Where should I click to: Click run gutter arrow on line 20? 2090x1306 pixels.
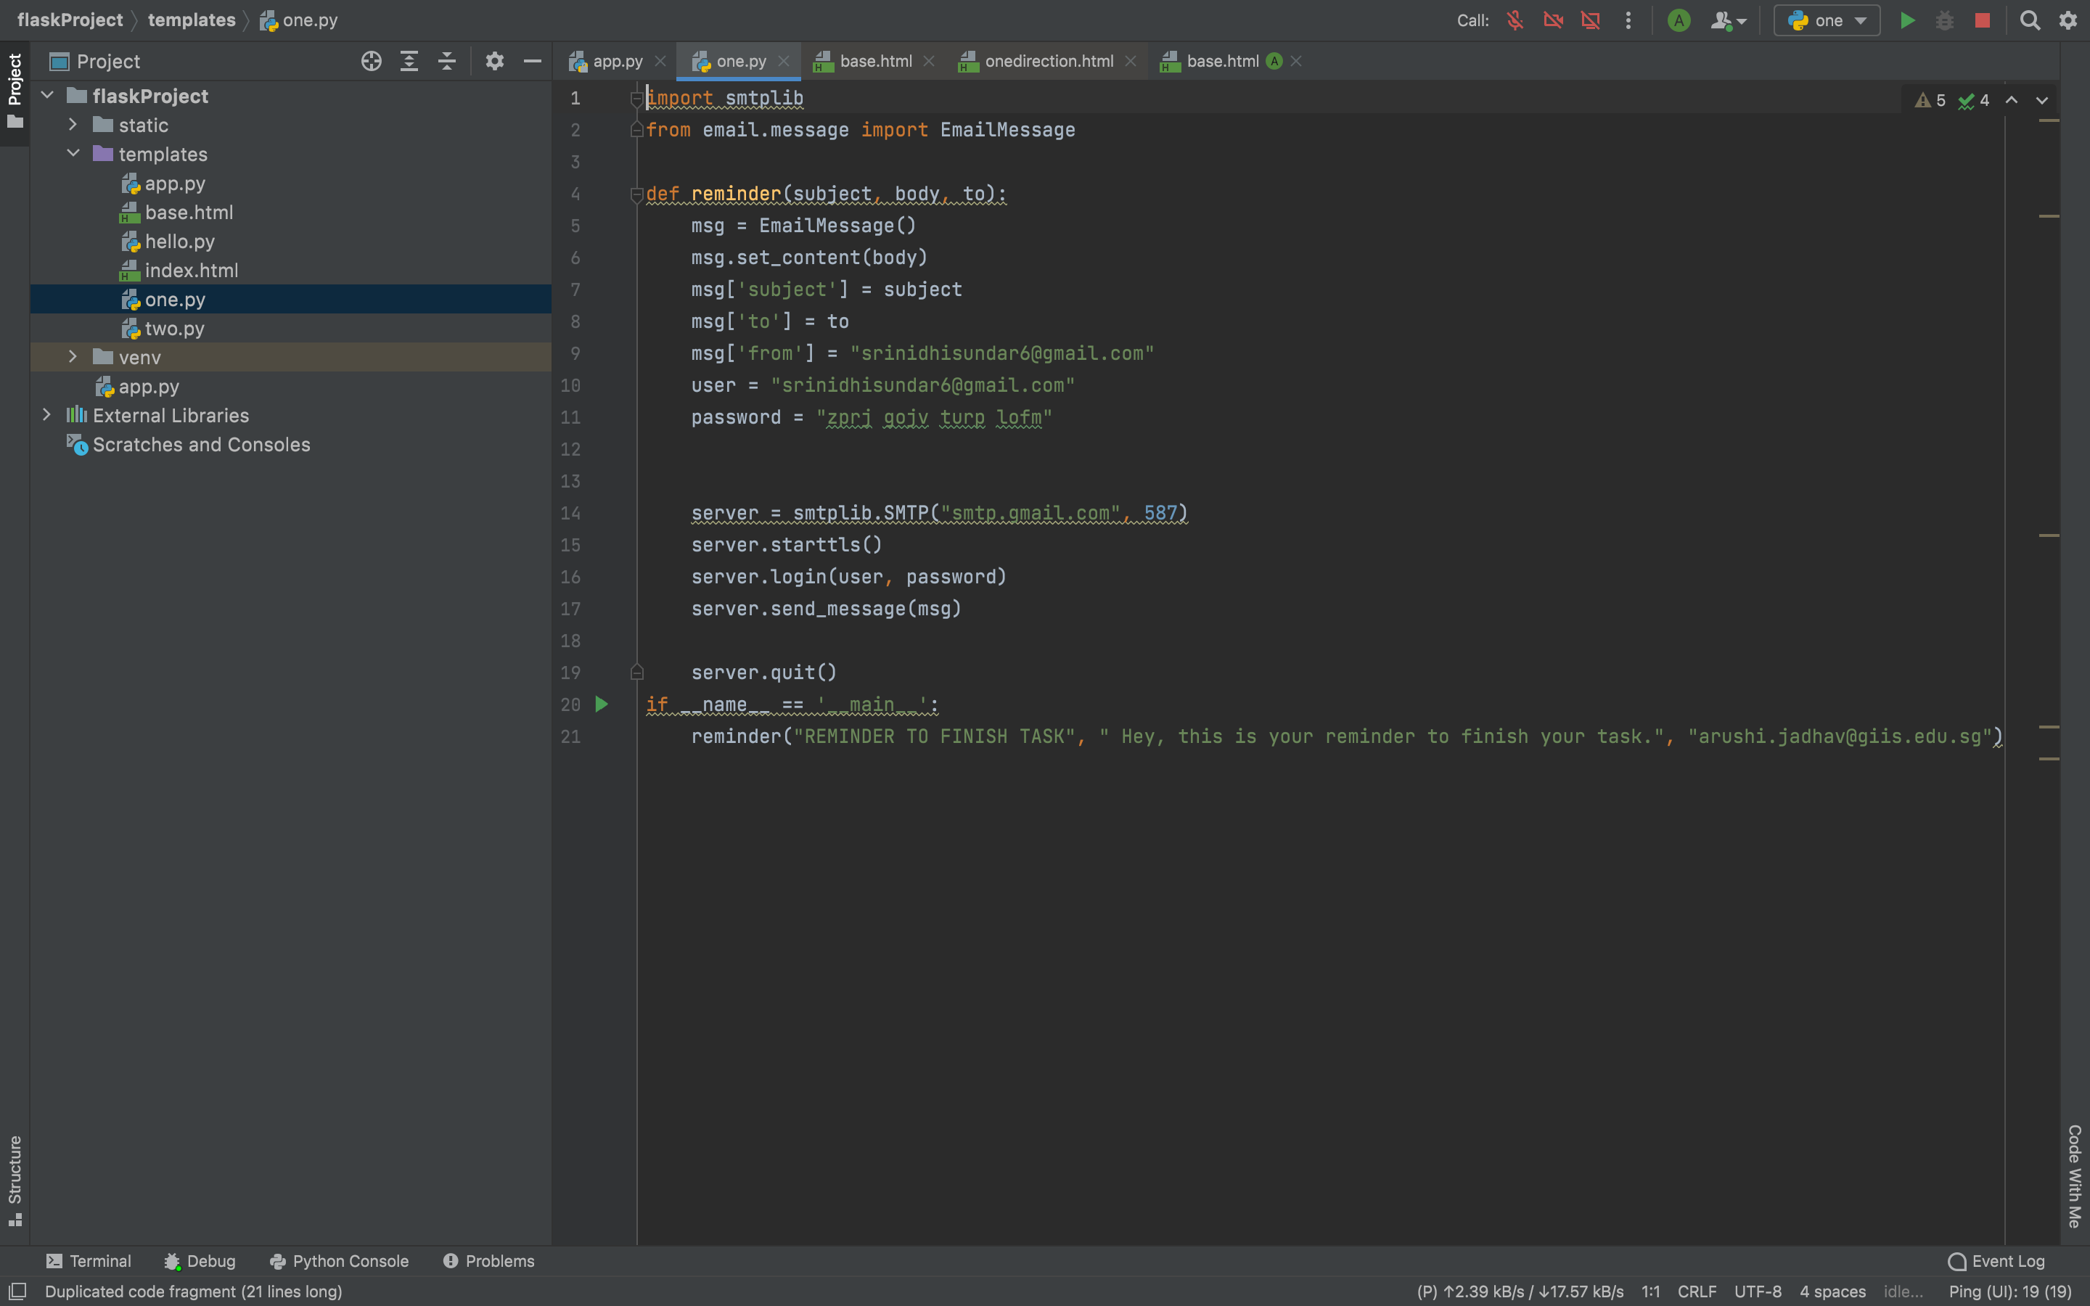click(x=602, y=705)
